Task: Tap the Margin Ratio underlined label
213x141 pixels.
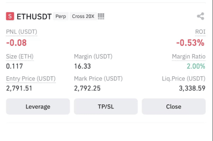Action: (x=189, y=57)
